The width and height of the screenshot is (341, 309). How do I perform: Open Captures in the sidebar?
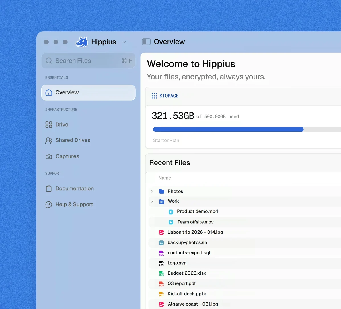67,156
